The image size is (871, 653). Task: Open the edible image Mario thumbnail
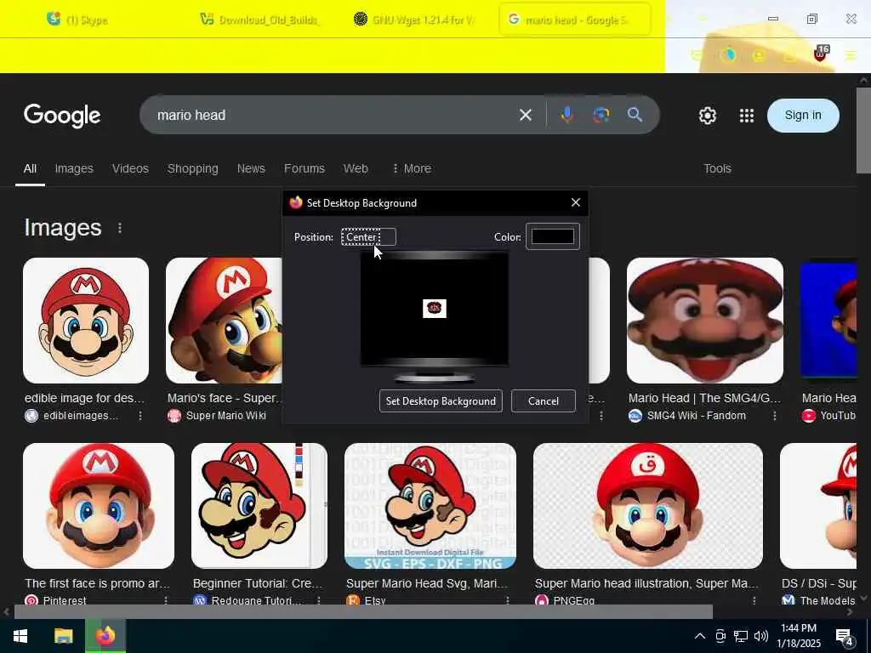[86, 320]
